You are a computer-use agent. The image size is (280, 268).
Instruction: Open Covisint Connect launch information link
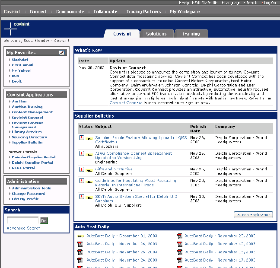pos(126,103)
